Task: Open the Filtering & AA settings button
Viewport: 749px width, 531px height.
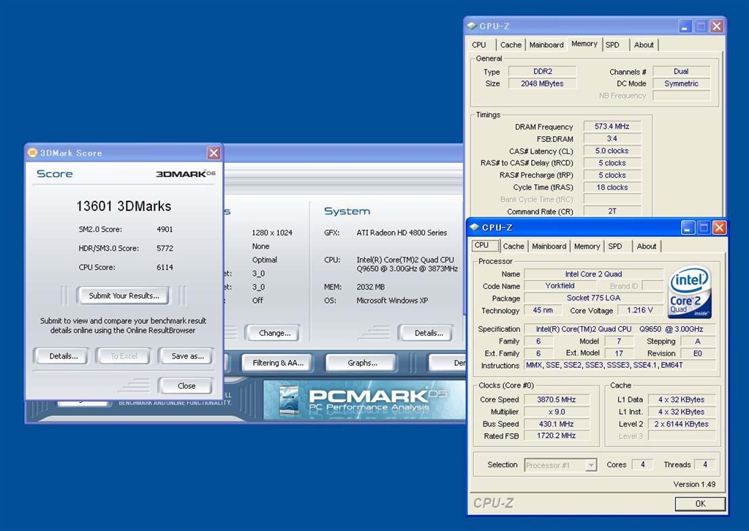Action: click(x=277, y=363)
